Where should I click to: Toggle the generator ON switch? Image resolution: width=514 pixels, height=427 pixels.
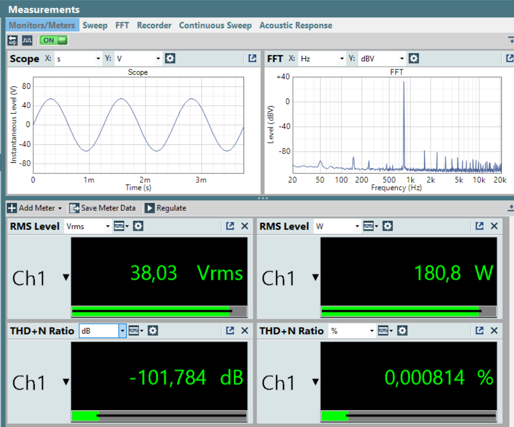coord(54,41)
